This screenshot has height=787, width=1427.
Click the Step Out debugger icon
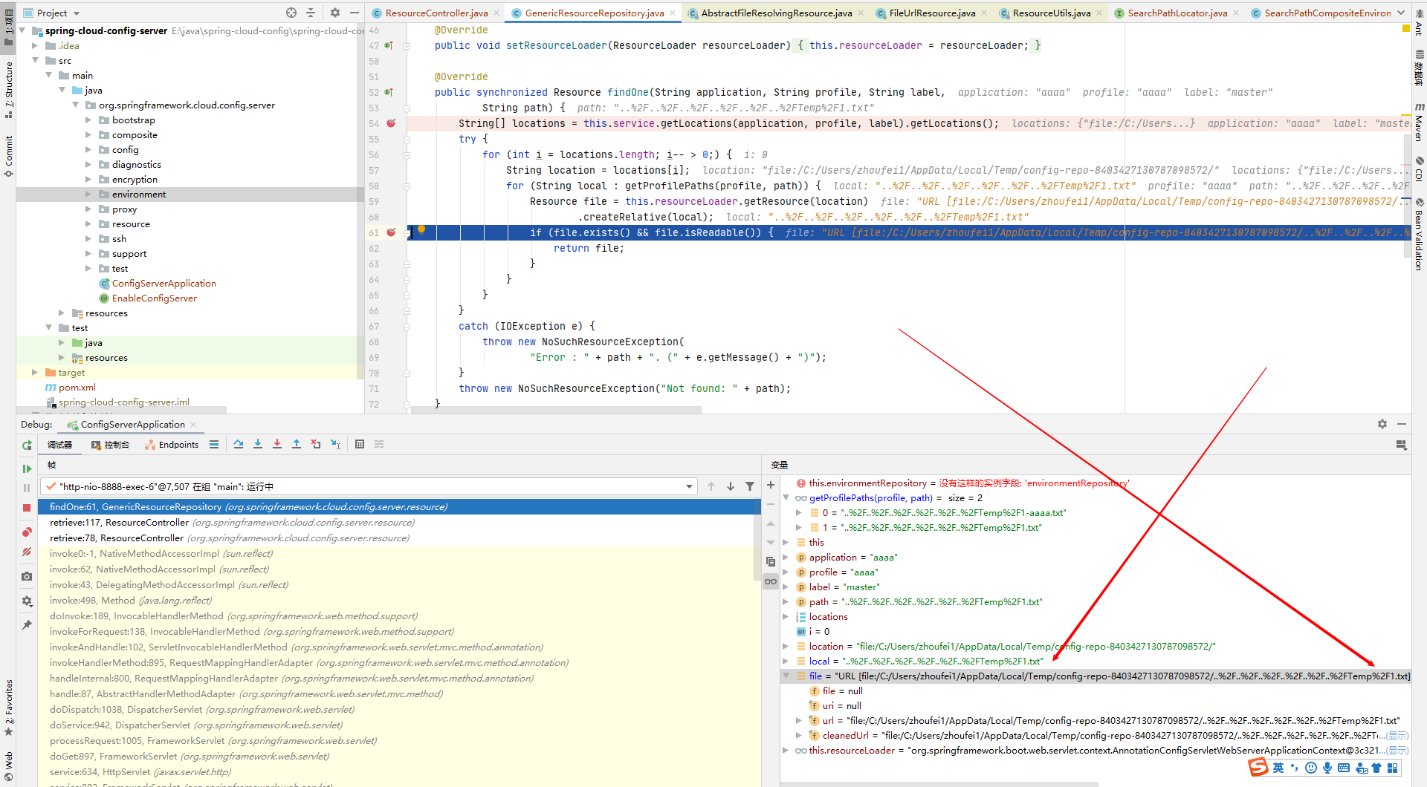tap(297, 445)
